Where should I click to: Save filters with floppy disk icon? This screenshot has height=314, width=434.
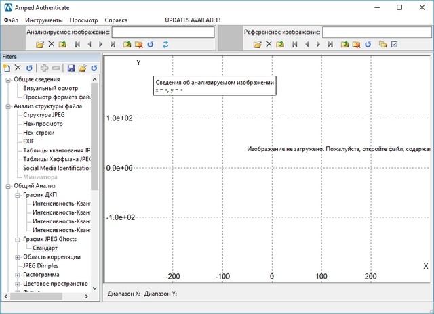71,68
